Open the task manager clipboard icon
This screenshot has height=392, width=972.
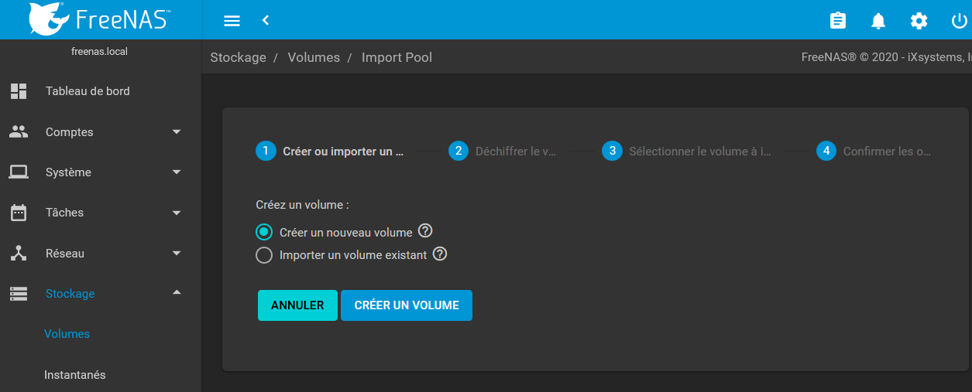click(838, 21)
